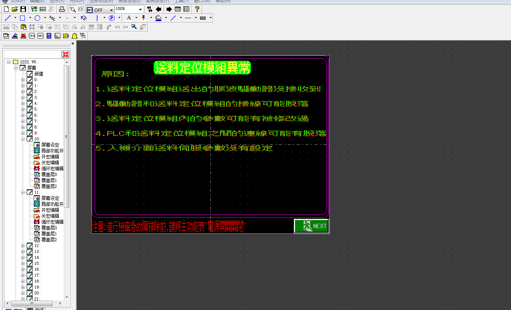
Task: Open the 工具(T) menu
Action: tap(181, 1)
